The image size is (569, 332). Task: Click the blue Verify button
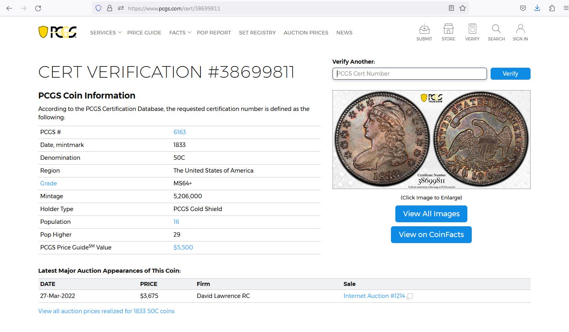(x=511, y=74)
